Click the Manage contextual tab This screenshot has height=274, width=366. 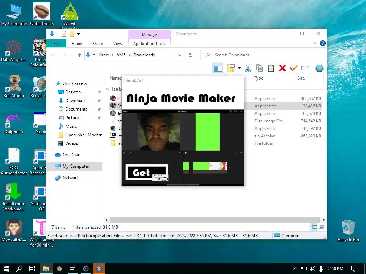coord(149,35)
